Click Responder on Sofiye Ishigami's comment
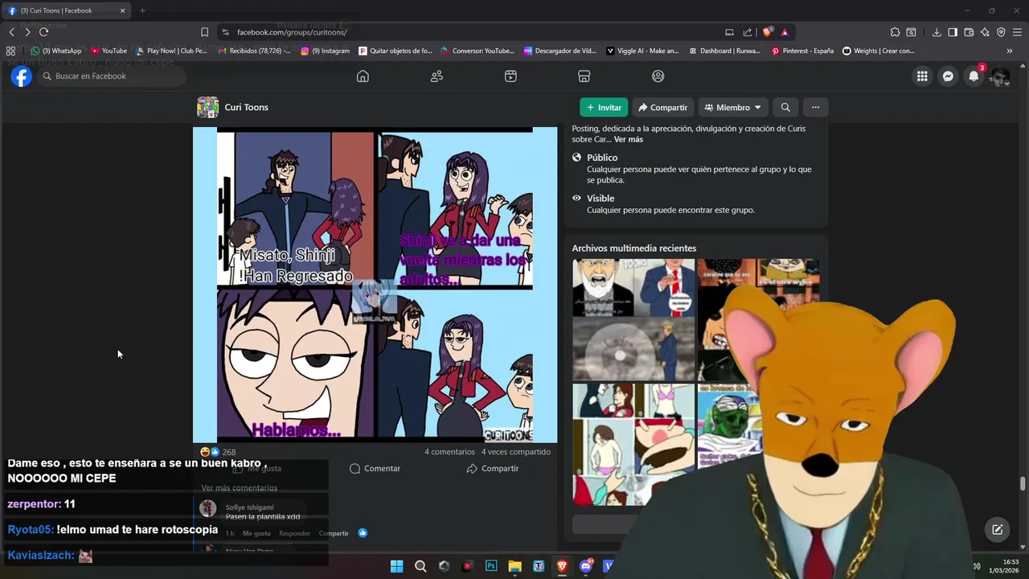This screenshot has height=579, width=1029. pos(294,533)
